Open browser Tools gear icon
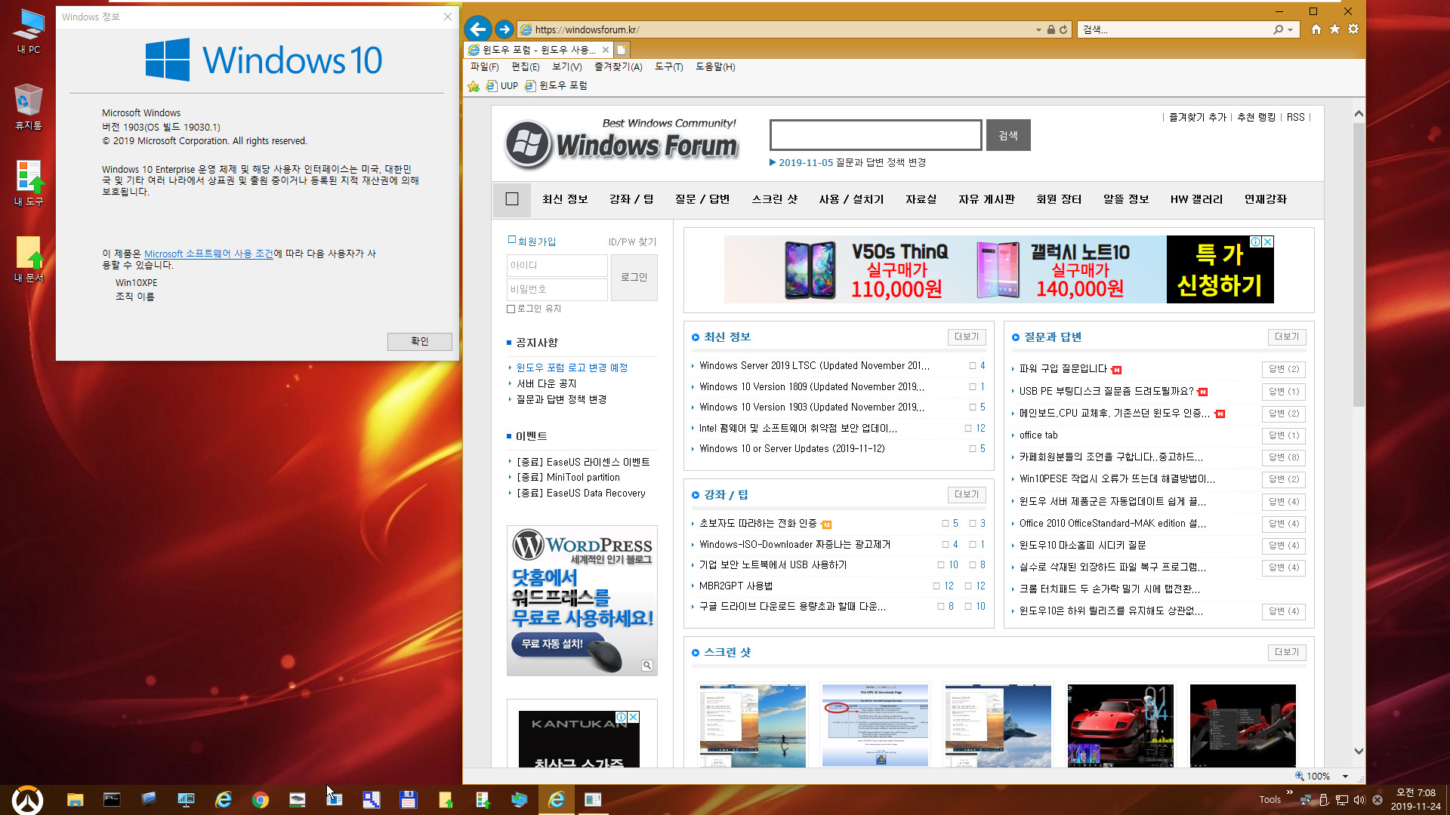 [1353, 29]
